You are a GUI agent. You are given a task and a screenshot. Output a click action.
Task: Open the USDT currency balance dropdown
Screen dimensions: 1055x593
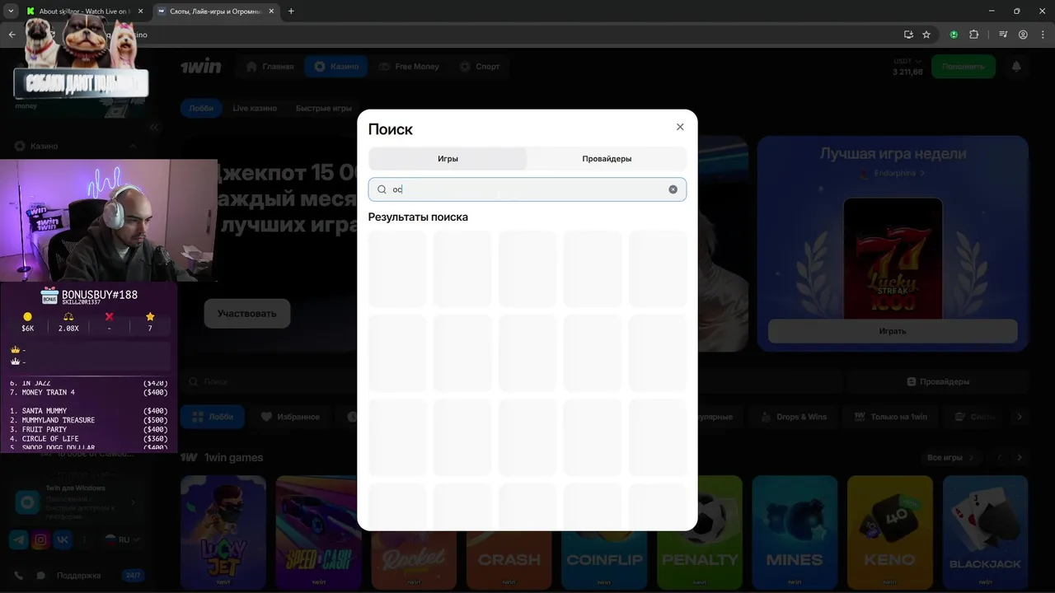907,67
